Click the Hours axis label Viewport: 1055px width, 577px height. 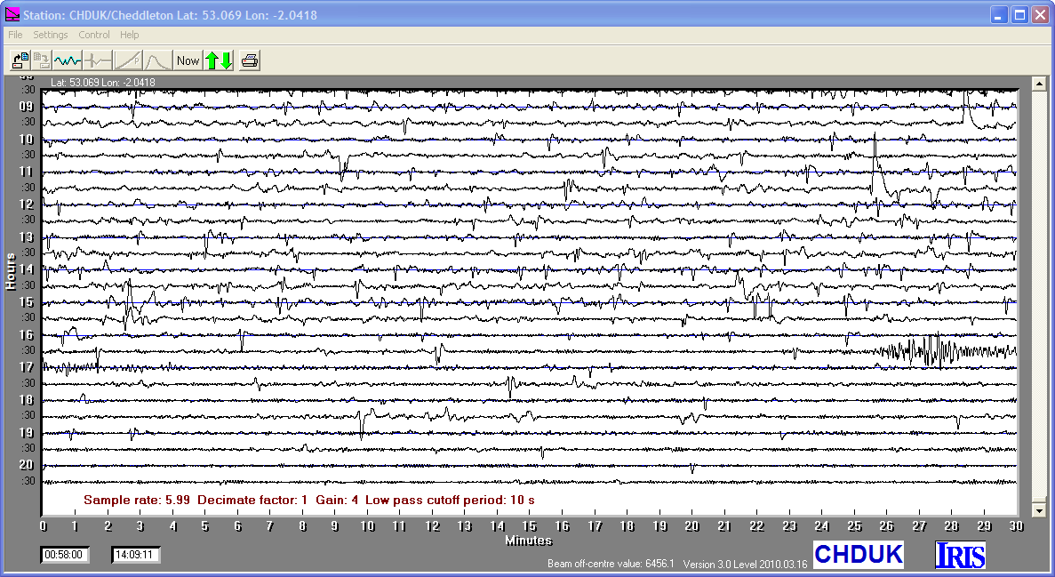[x=10, y=272]
